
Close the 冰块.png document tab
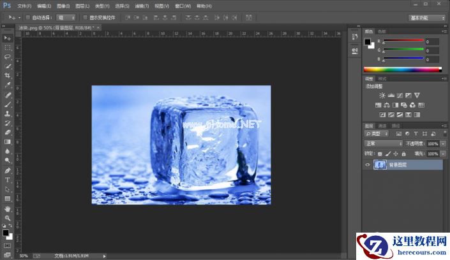[x=98, y=27]
